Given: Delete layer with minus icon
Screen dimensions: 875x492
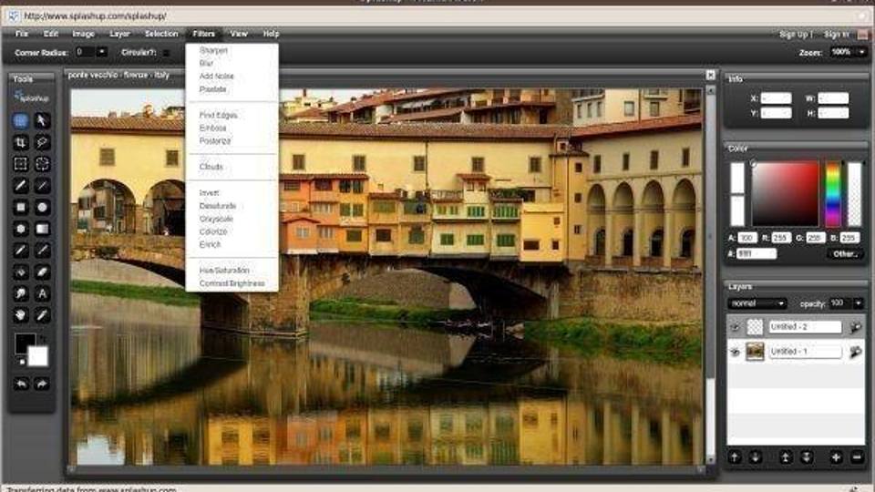Looking at the screenshot, I should click(x=857, y=457).
